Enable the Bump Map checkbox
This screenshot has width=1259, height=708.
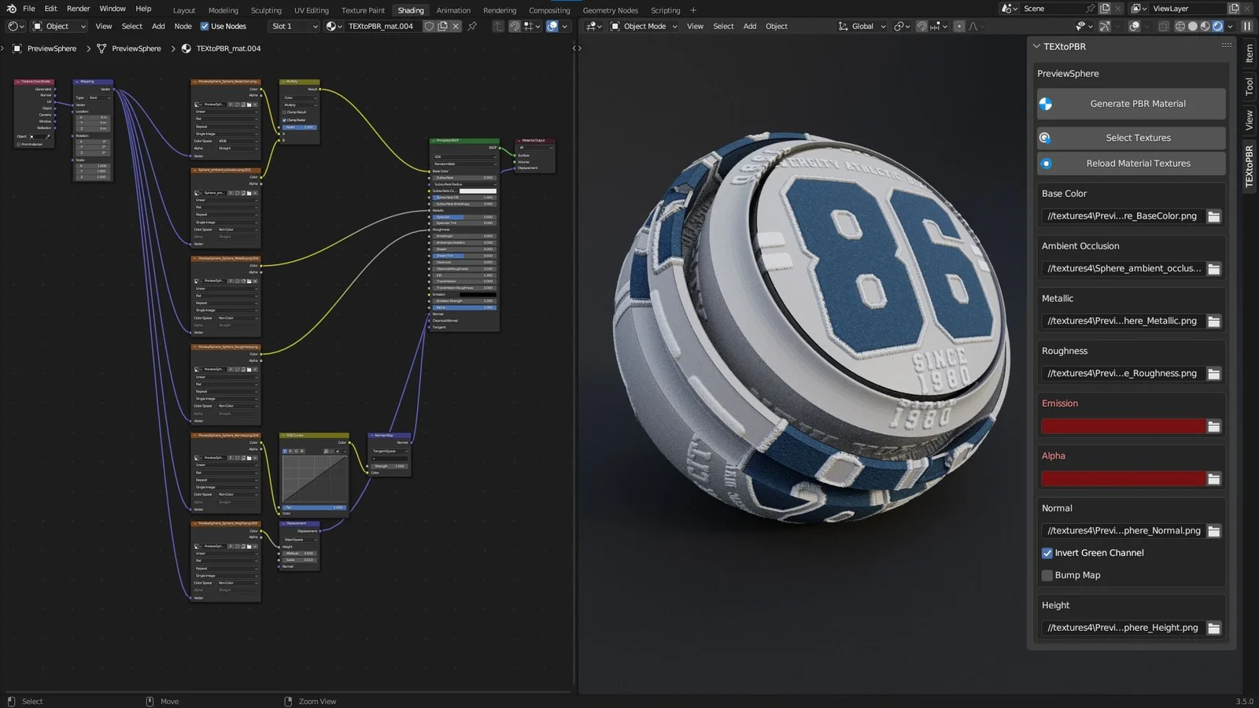(1047, 575)
